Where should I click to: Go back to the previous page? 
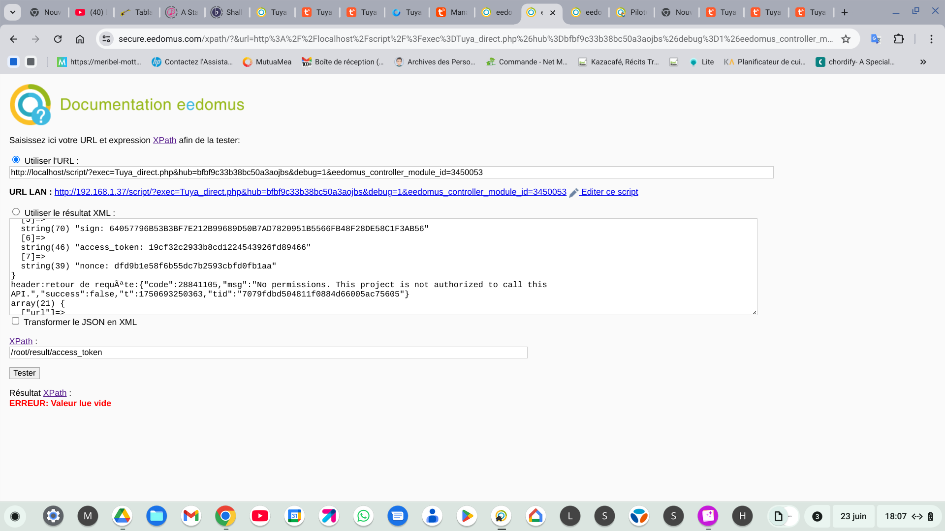pyautogui.click(x=14, y=39)
